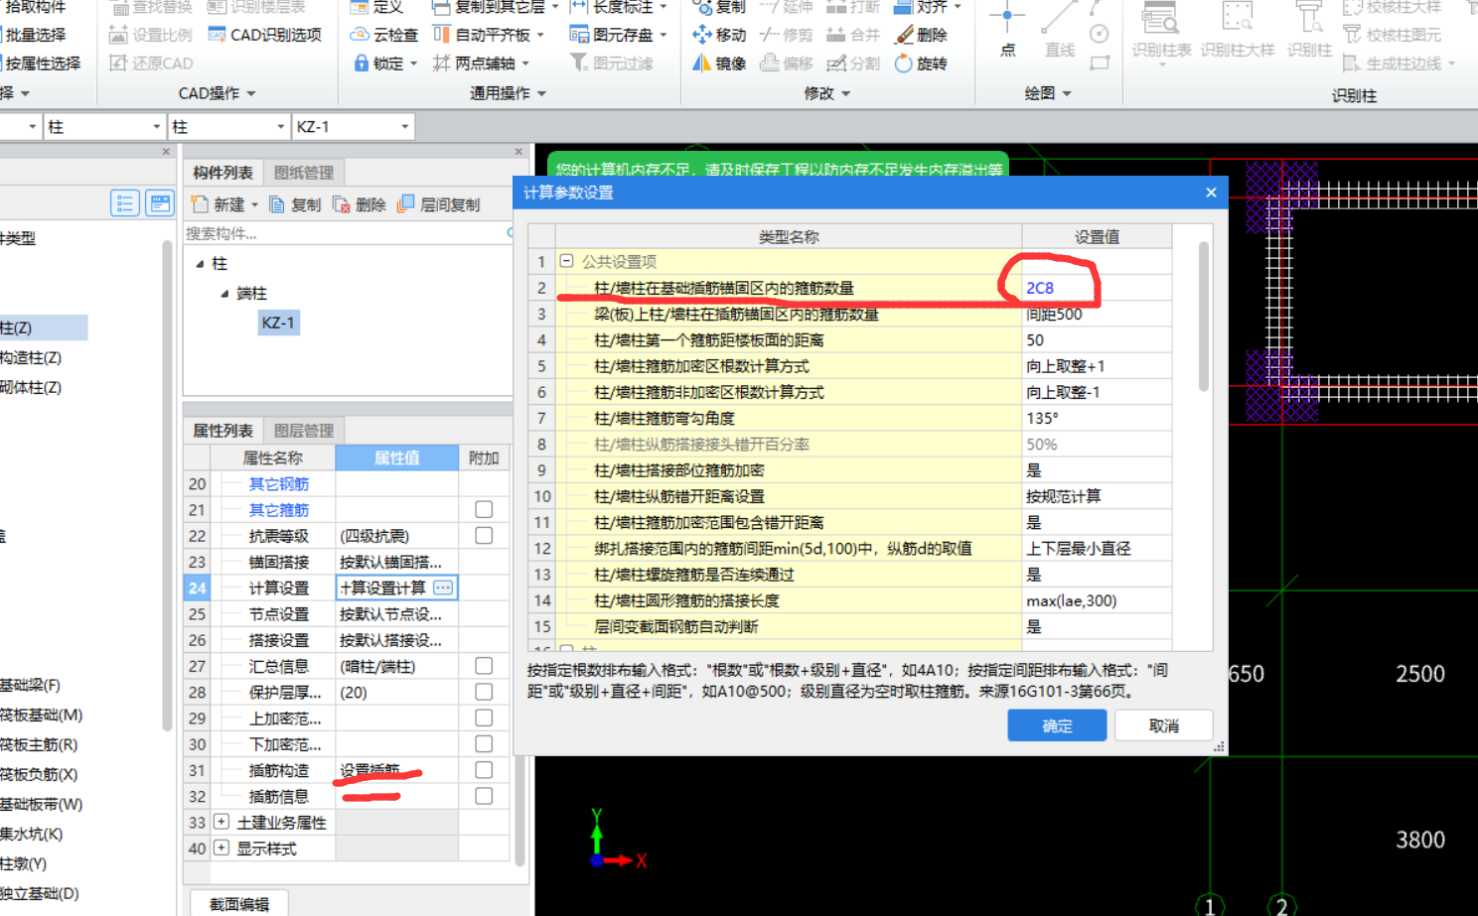Click the 2C8 setting value cell
This screenshot has width=1478, height=916.
(x=1097, y=288)
